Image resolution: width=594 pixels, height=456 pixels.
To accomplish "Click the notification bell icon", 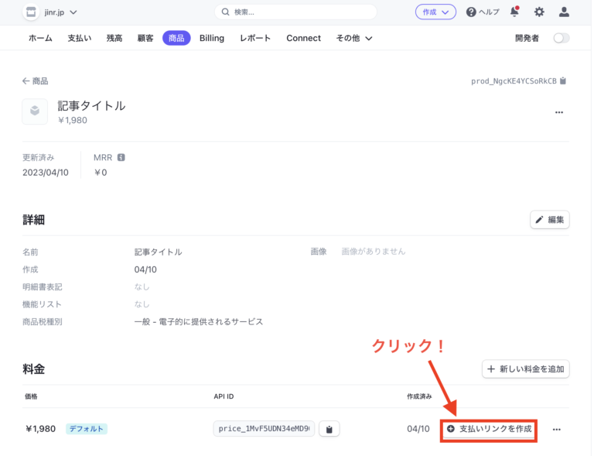I will click(x=514, y=12).
